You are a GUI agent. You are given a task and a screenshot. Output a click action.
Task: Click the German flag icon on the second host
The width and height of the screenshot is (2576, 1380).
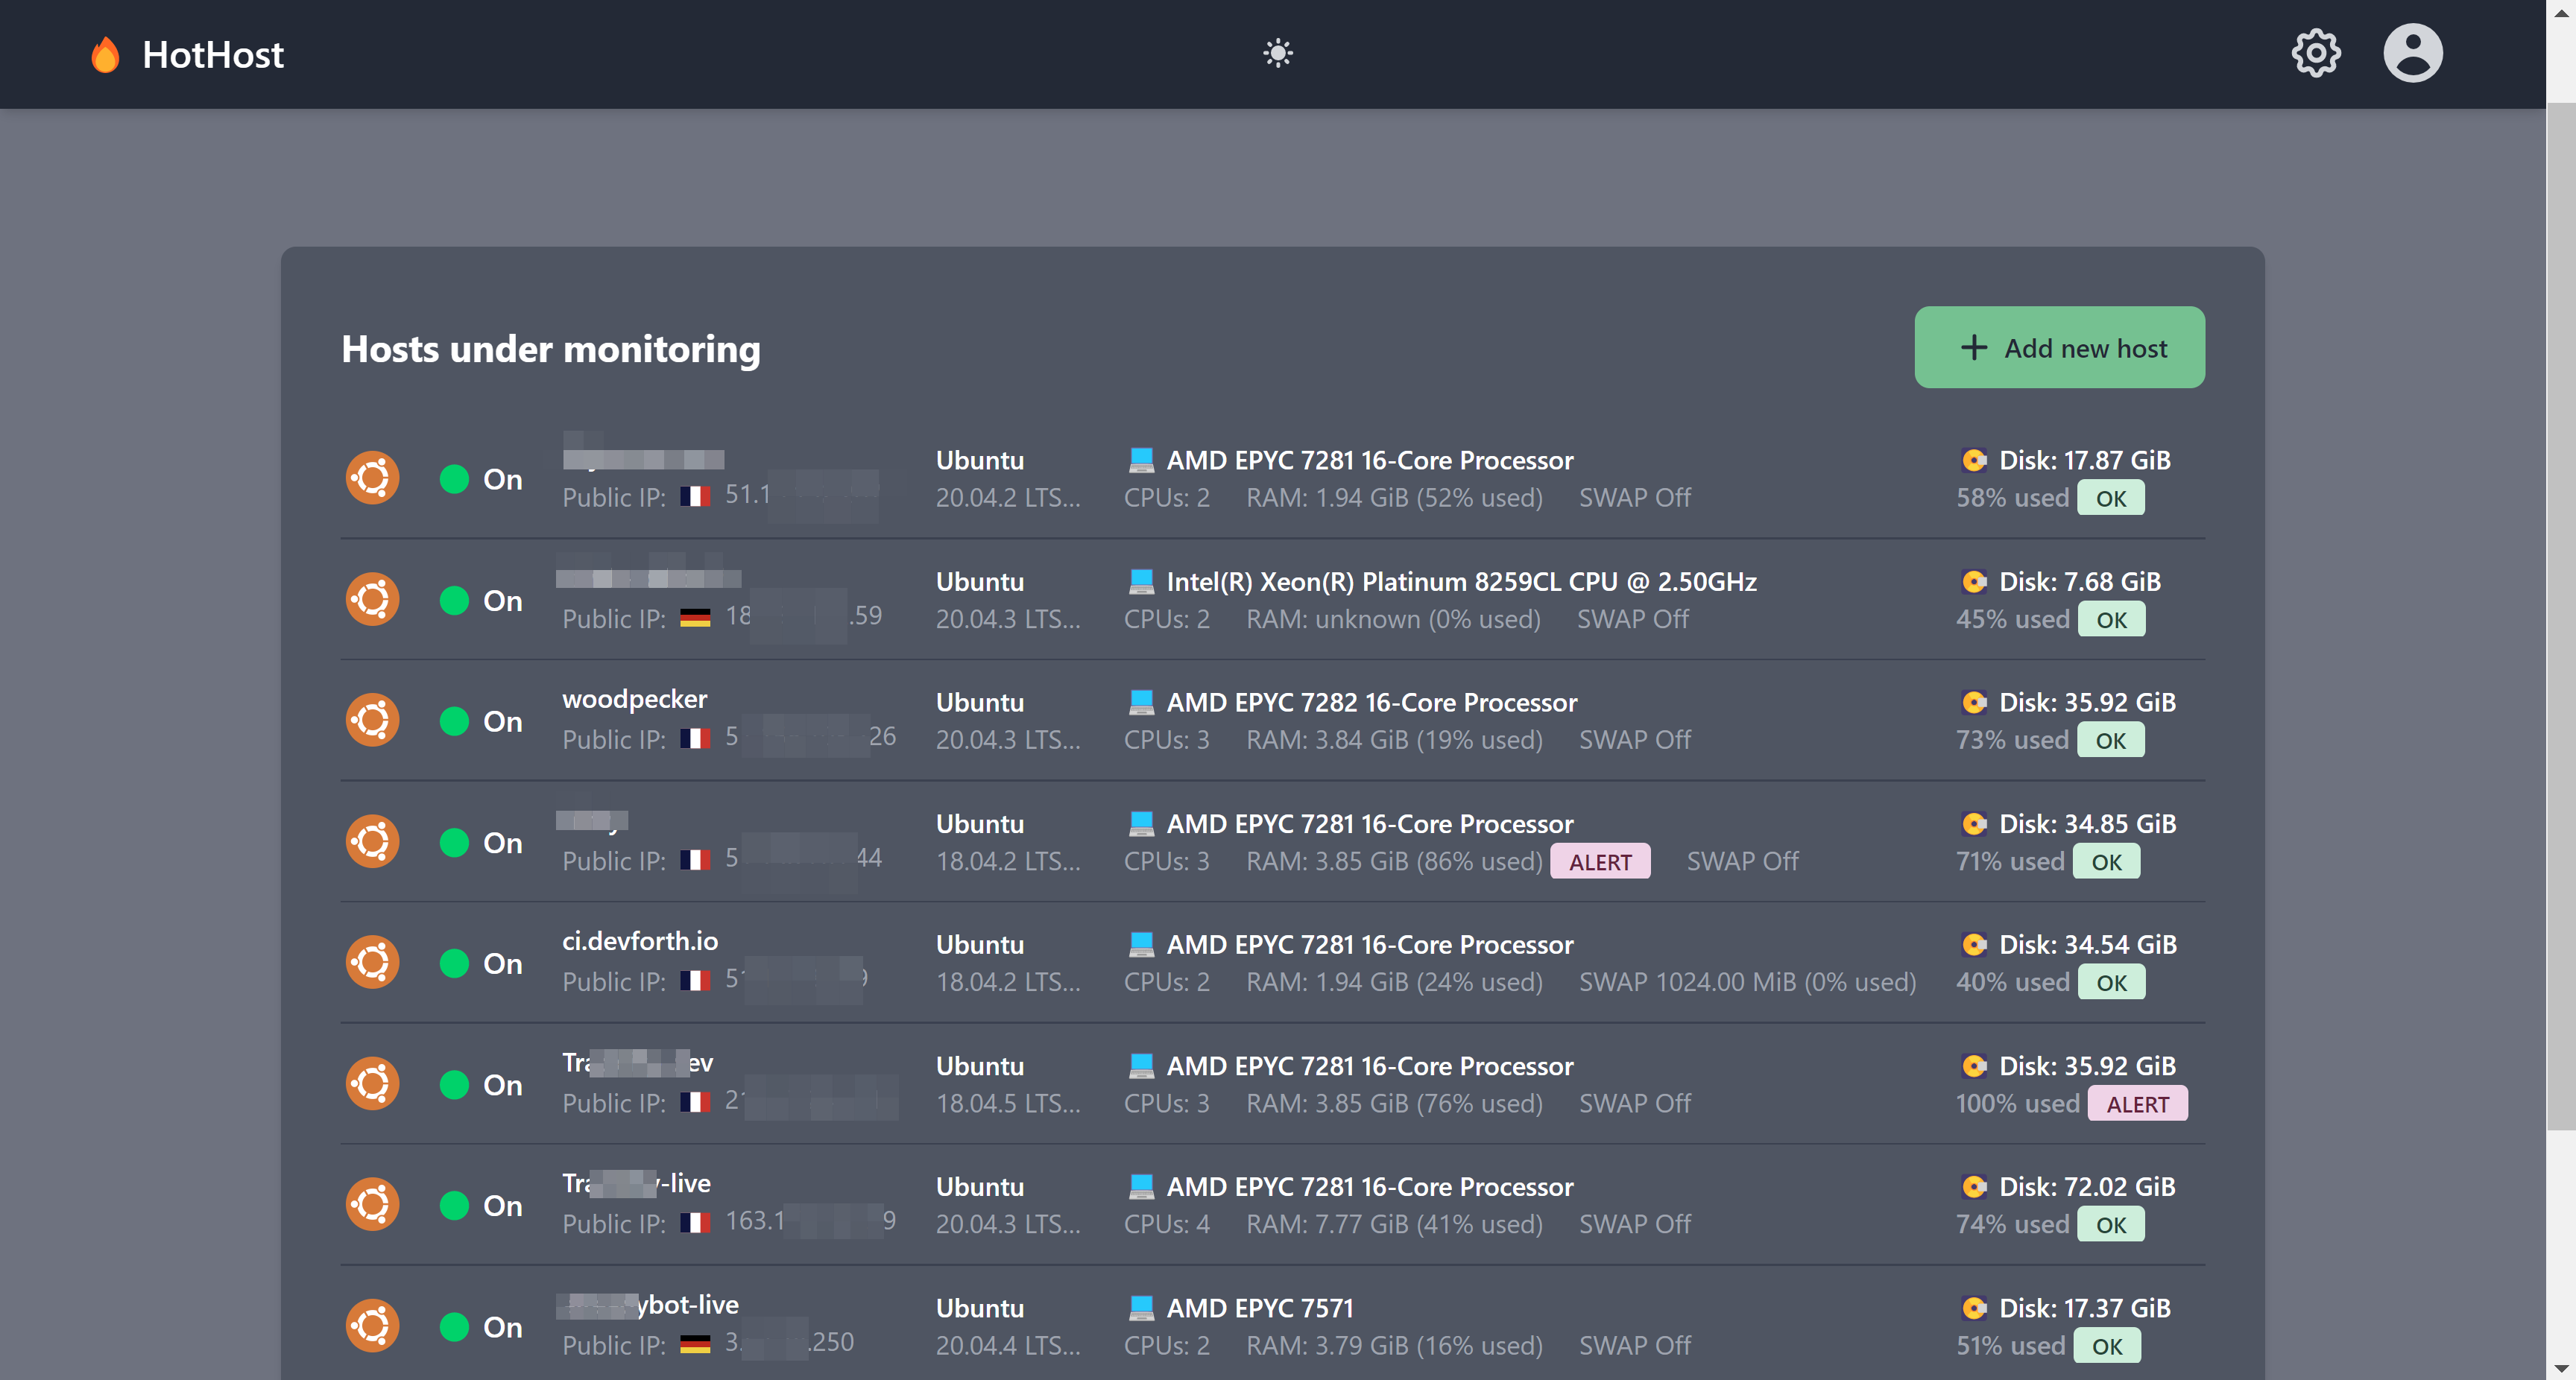point(697,617)
